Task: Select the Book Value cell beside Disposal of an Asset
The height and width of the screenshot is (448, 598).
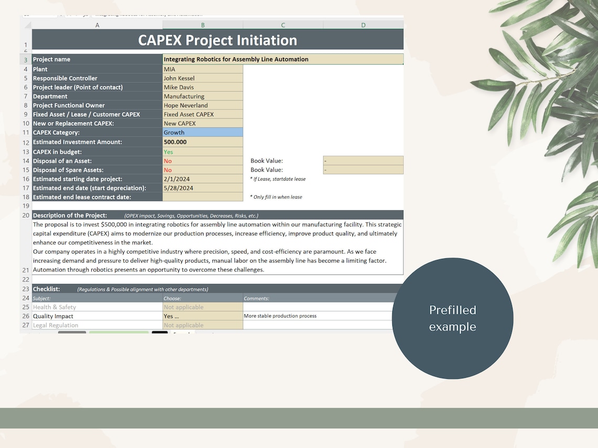Action: click(x=363, y=161)
